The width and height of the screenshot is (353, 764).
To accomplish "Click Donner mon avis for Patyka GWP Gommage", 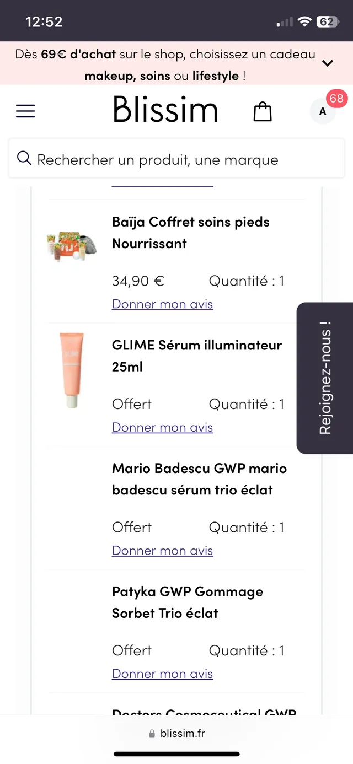I will coord(162,673).
